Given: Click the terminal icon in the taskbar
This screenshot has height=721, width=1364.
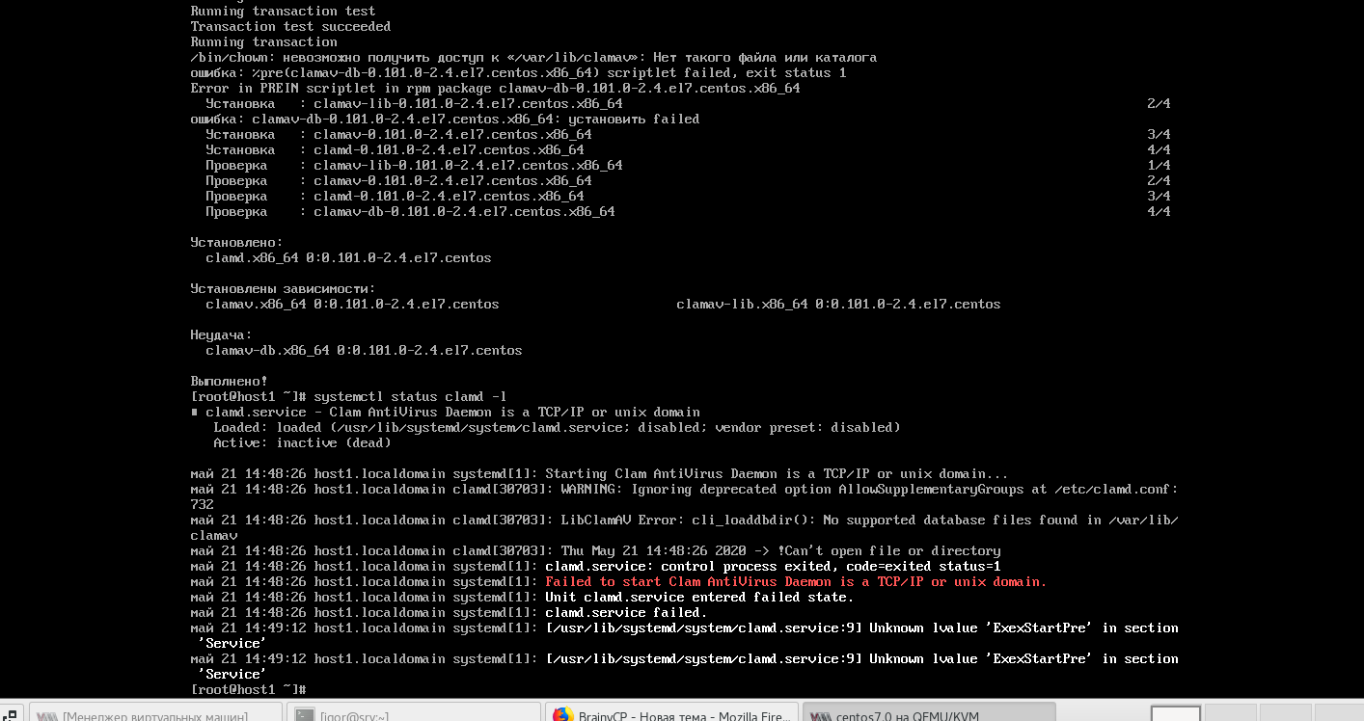Looking at the screenshot, I should pos(305,715).
